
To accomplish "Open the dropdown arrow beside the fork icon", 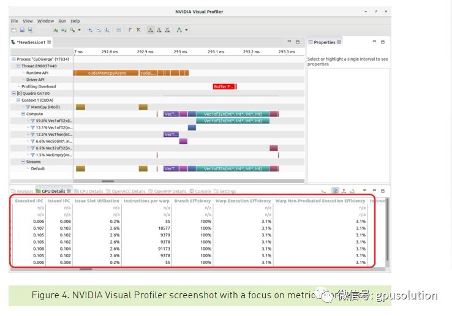I will 187,30.
